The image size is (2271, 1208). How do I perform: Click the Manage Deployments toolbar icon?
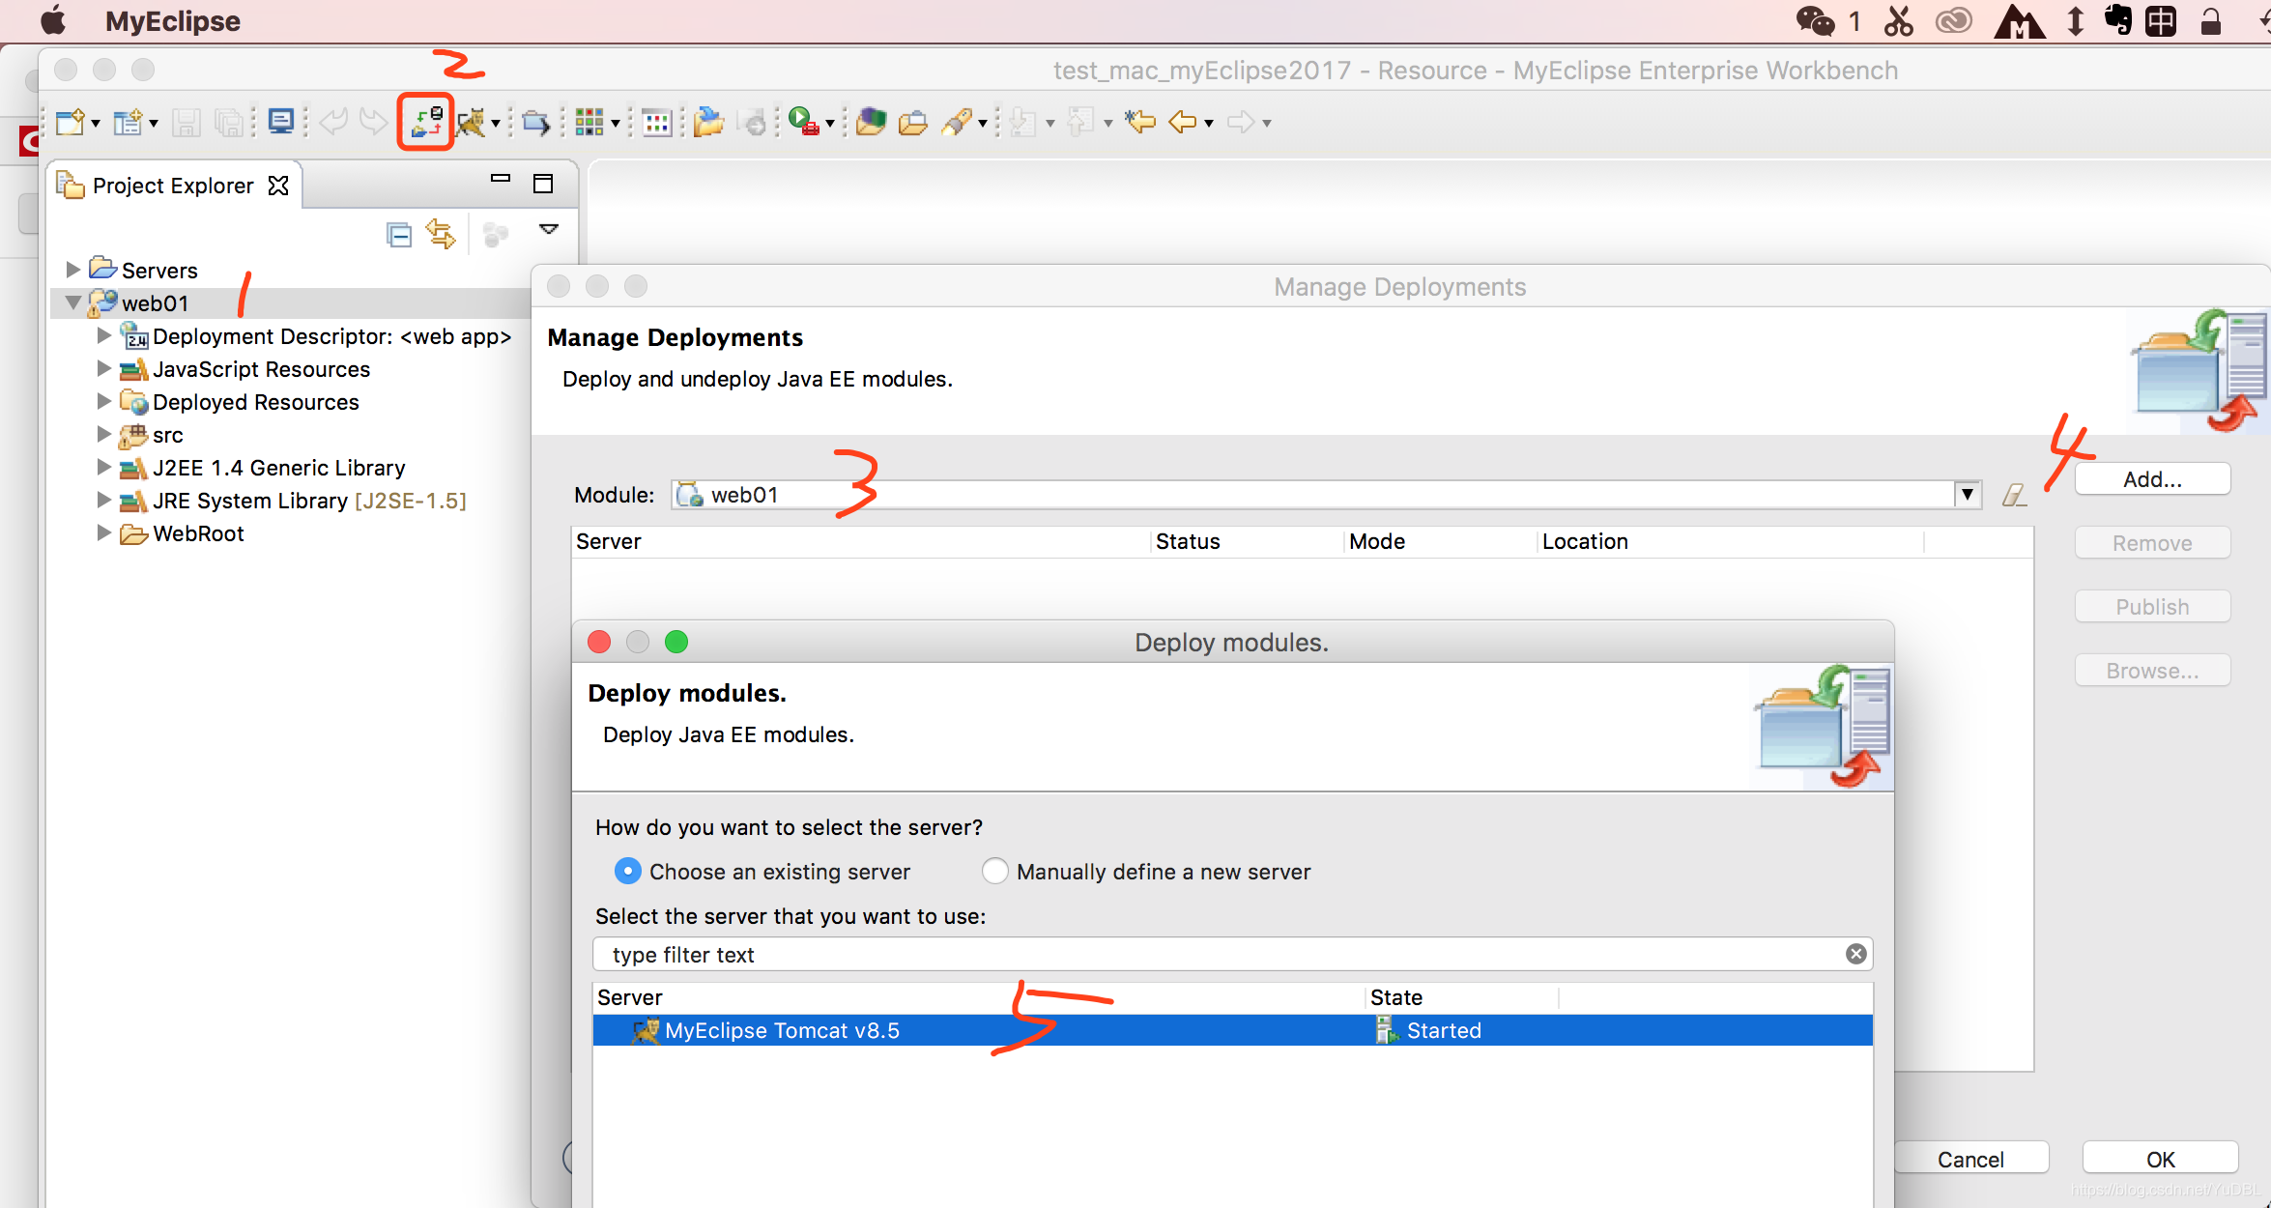tap(425, 122)
